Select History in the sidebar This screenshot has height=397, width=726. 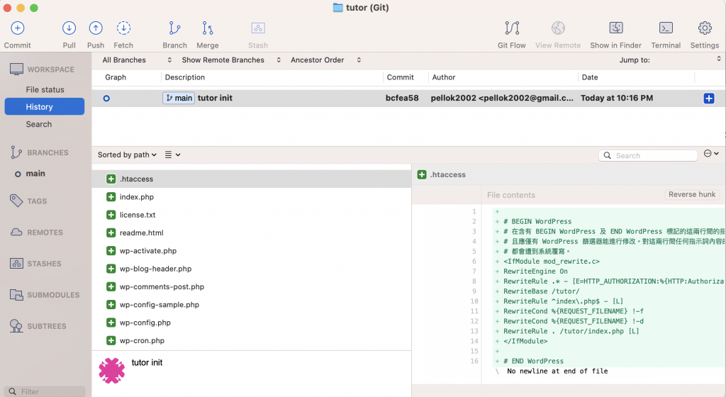click(x=45, y=107)
